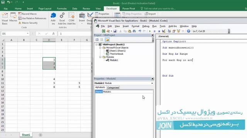The image size is (247, 138).
Task: Close the Project - VBAProject panel
Action: coord(152,35)
